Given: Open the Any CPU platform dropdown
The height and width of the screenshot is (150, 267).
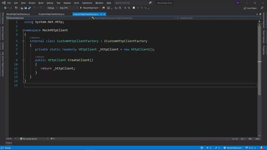Looking at the screenshot, I should click(x=68, y=8).
